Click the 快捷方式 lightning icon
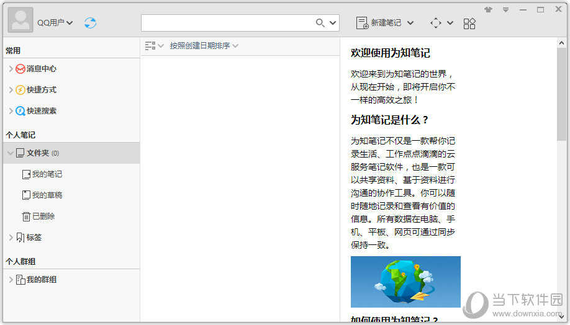The image size is (570, 325). tap(20, 90)
